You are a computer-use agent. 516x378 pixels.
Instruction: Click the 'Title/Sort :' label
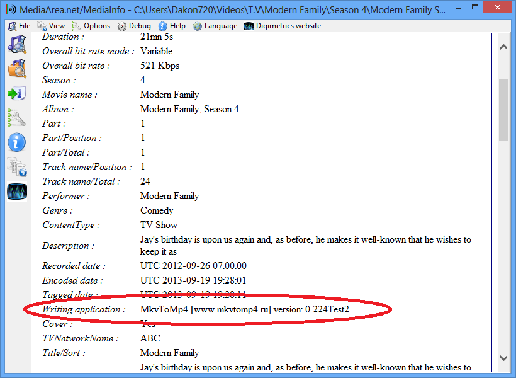click(x=64, y=353)
